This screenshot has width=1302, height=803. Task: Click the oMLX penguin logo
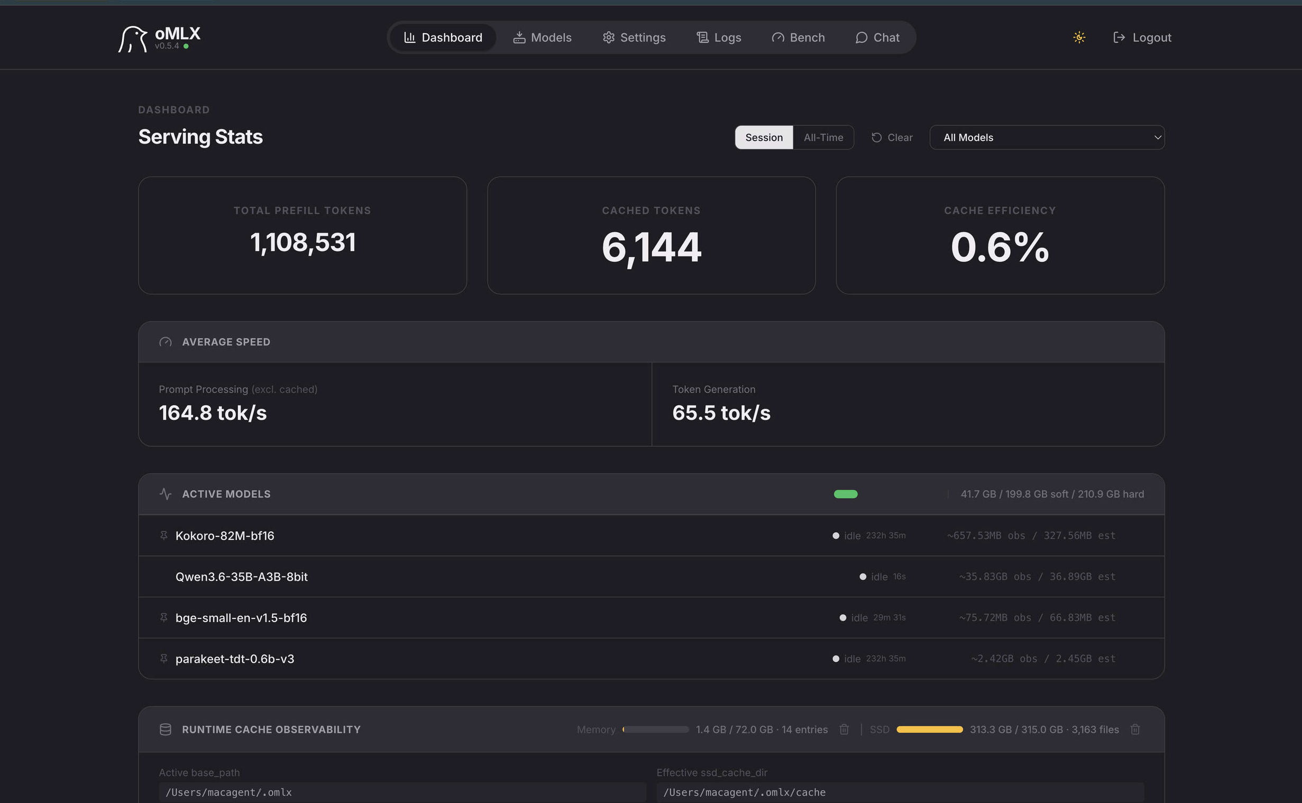pos(132,39)
